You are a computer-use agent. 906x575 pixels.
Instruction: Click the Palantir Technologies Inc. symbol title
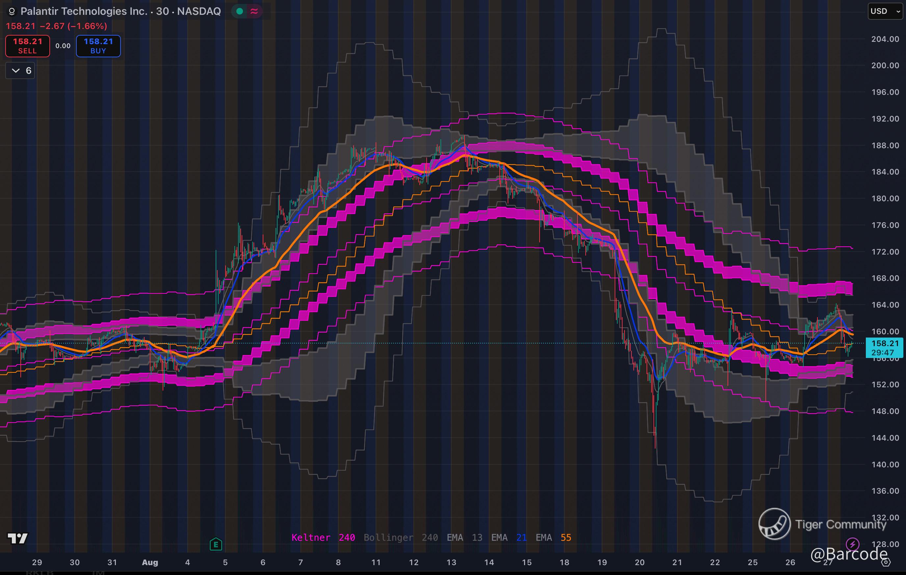(x=84, y=11)
